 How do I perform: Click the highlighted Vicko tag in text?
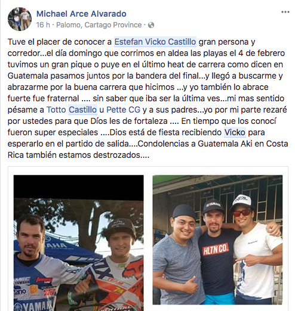coord(235,132)
